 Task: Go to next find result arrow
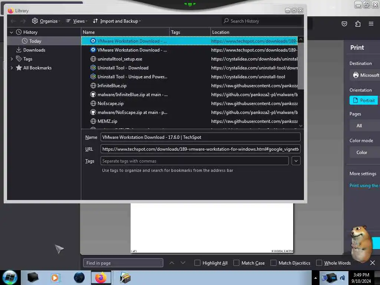click(183, 263)
